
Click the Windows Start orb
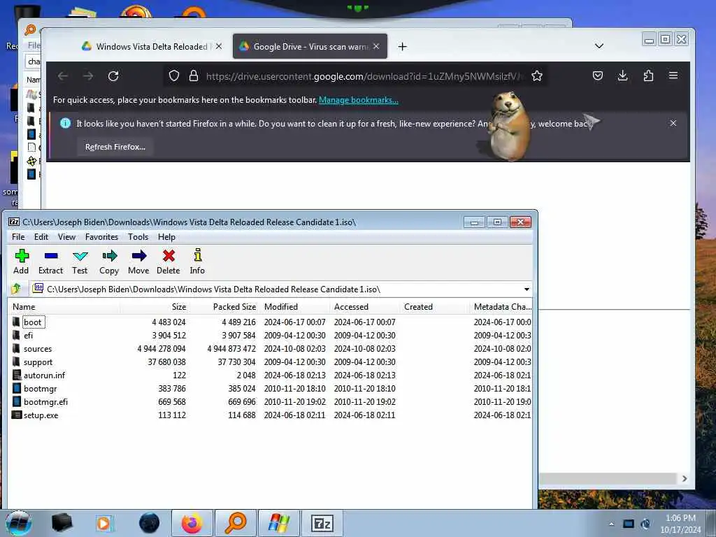19,523
